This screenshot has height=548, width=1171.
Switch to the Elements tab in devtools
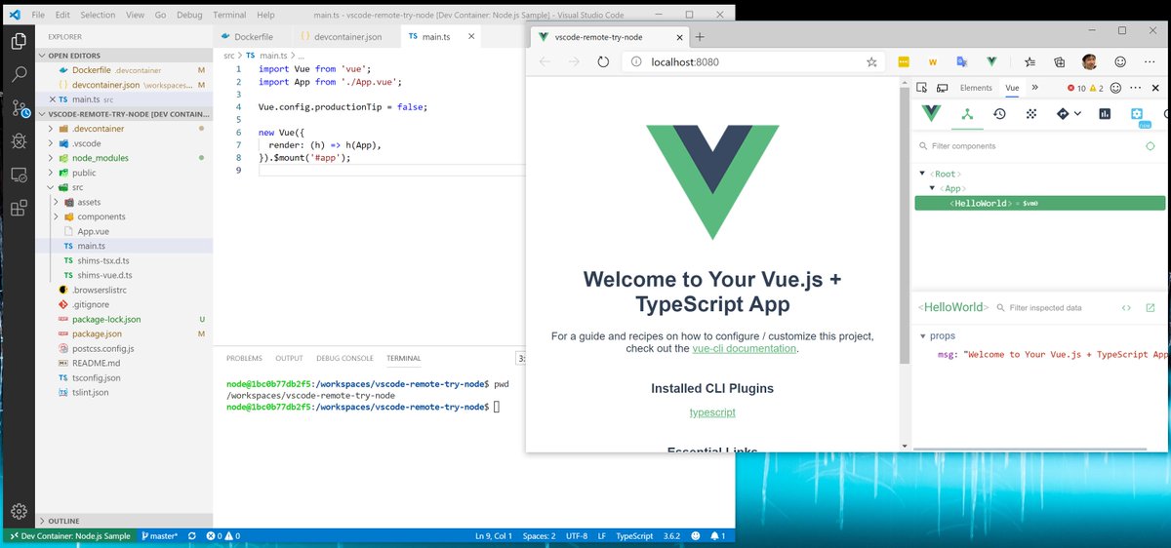coord(976,88)
